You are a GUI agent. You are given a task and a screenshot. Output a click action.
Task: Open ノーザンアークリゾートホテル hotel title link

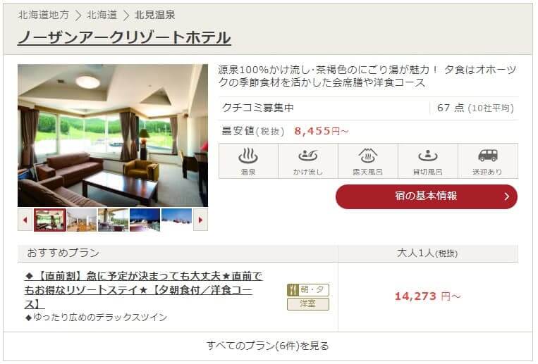124,37
